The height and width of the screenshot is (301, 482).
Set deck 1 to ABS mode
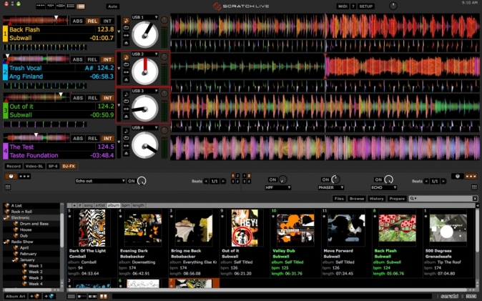pos(77,21)
